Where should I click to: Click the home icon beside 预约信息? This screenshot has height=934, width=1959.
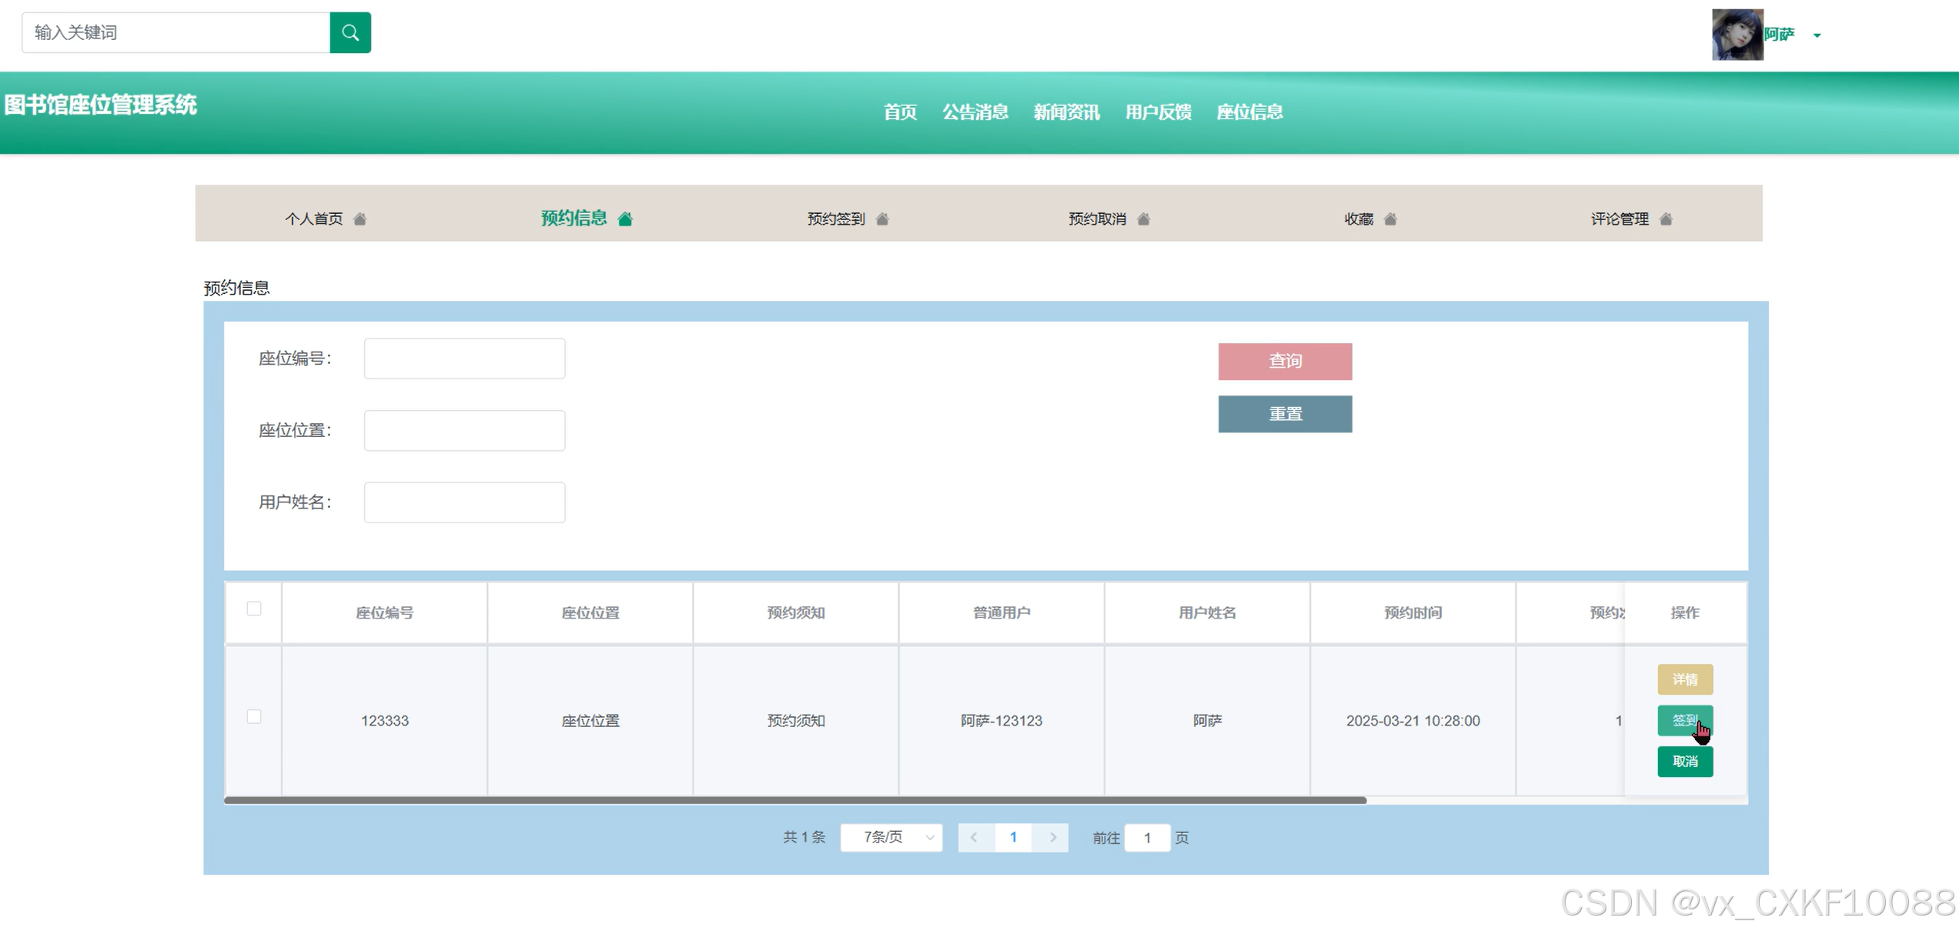pos(625,219)
